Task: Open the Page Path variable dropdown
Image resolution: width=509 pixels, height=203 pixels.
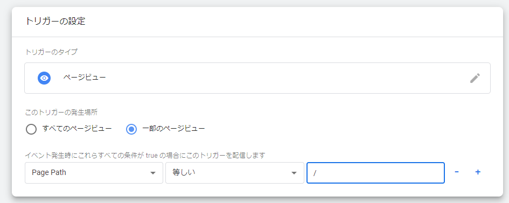Action: click(x=94, y=173)
